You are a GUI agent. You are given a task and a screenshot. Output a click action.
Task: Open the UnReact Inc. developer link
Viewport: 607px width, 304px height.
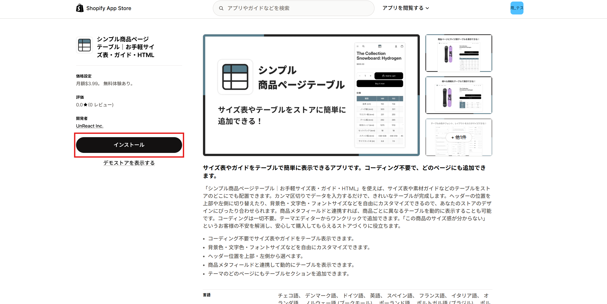click(x=89, y=126)
